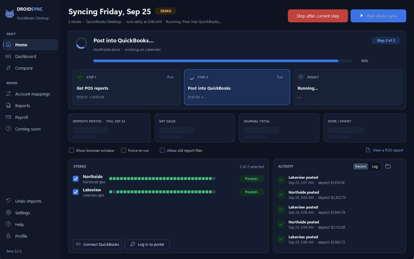Click Run link on Step 2 card
Viewport: 414px width, 259px height.
click(280, 77)
